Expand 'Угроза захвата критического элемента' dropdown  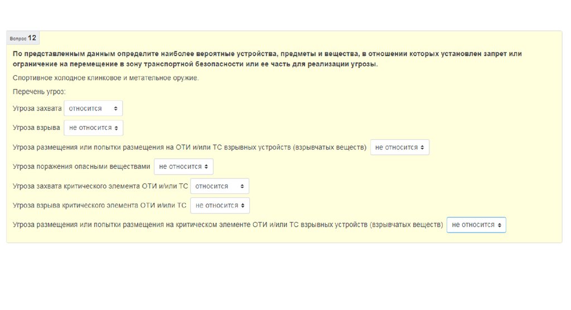pyautogui.click(x=220, y=186)
